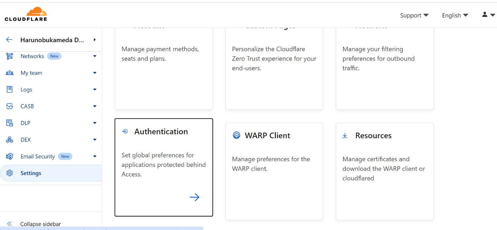This screenshot has width=497, height=230.
Task: Click 'Set global preferences for applications' text
Action: click(164, 164)
